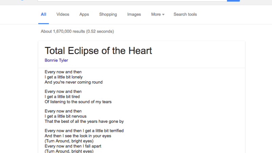Open the Images tab
272x153 pixels.
click(134, 14)
